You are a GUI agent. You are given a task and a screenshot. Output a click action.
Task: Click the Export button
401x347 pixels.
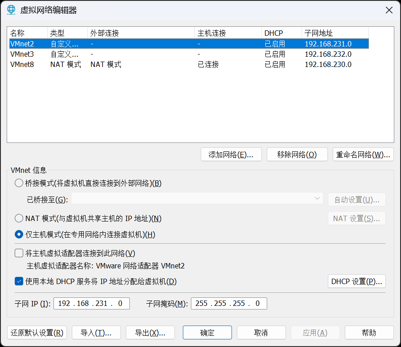coord(150,333)
